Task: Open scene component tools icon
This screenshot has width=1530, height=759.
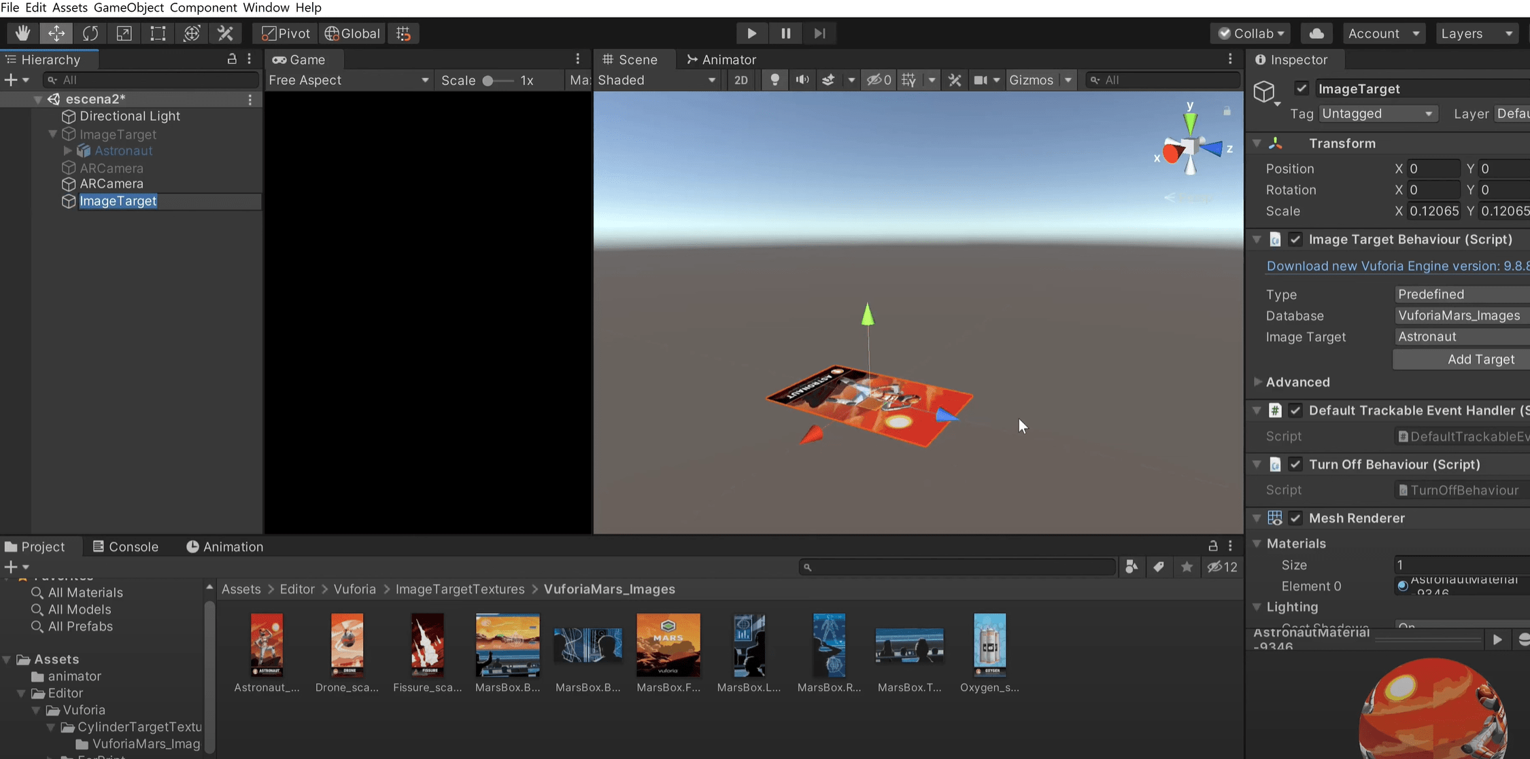Action: pos(955,80)
